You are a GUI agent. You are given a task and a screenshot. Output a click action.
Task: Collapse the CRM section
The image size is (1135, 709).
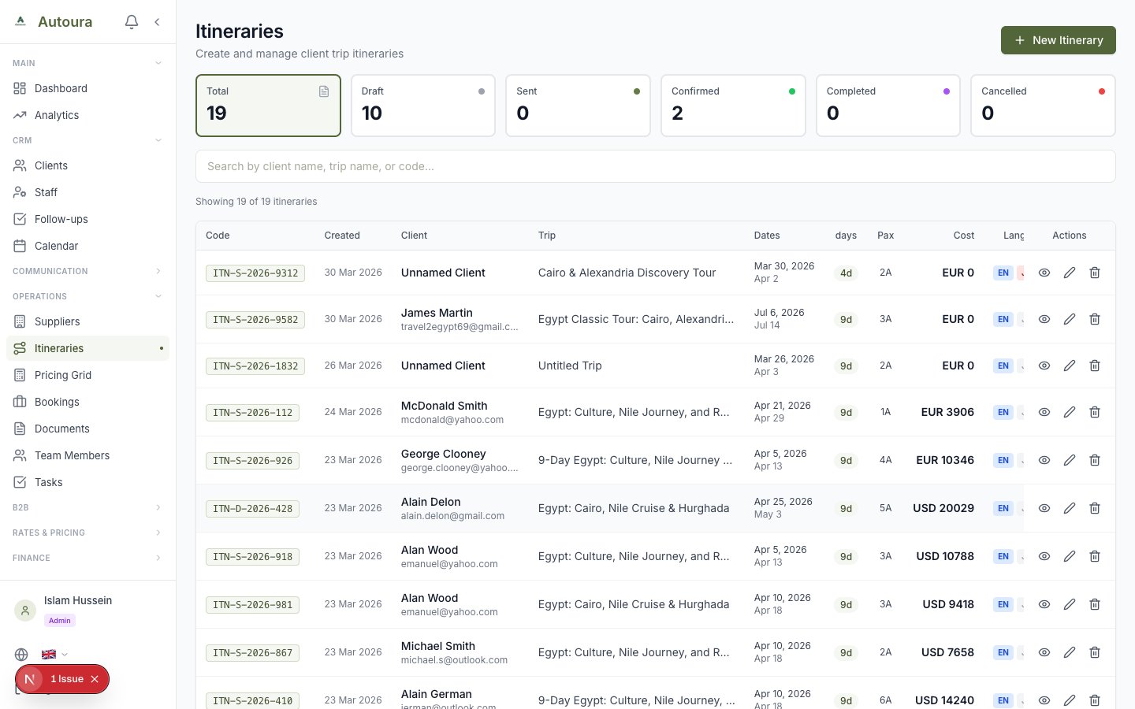pyautogui.click(x=87, y=140)
